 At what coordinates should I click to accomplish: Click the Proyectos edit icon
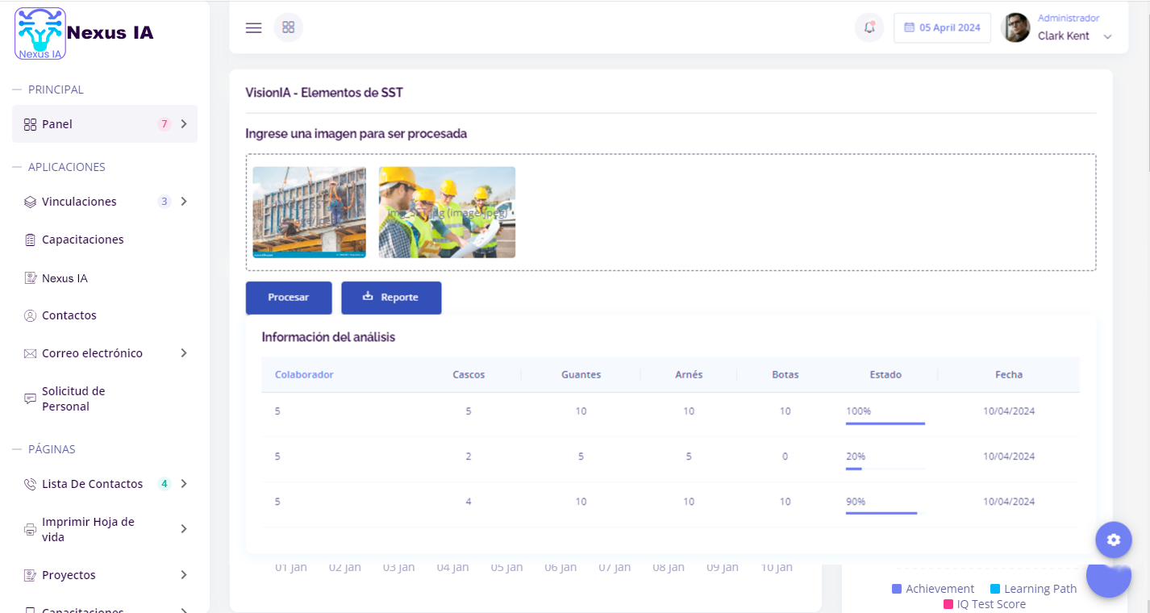[x=30, y=575]
